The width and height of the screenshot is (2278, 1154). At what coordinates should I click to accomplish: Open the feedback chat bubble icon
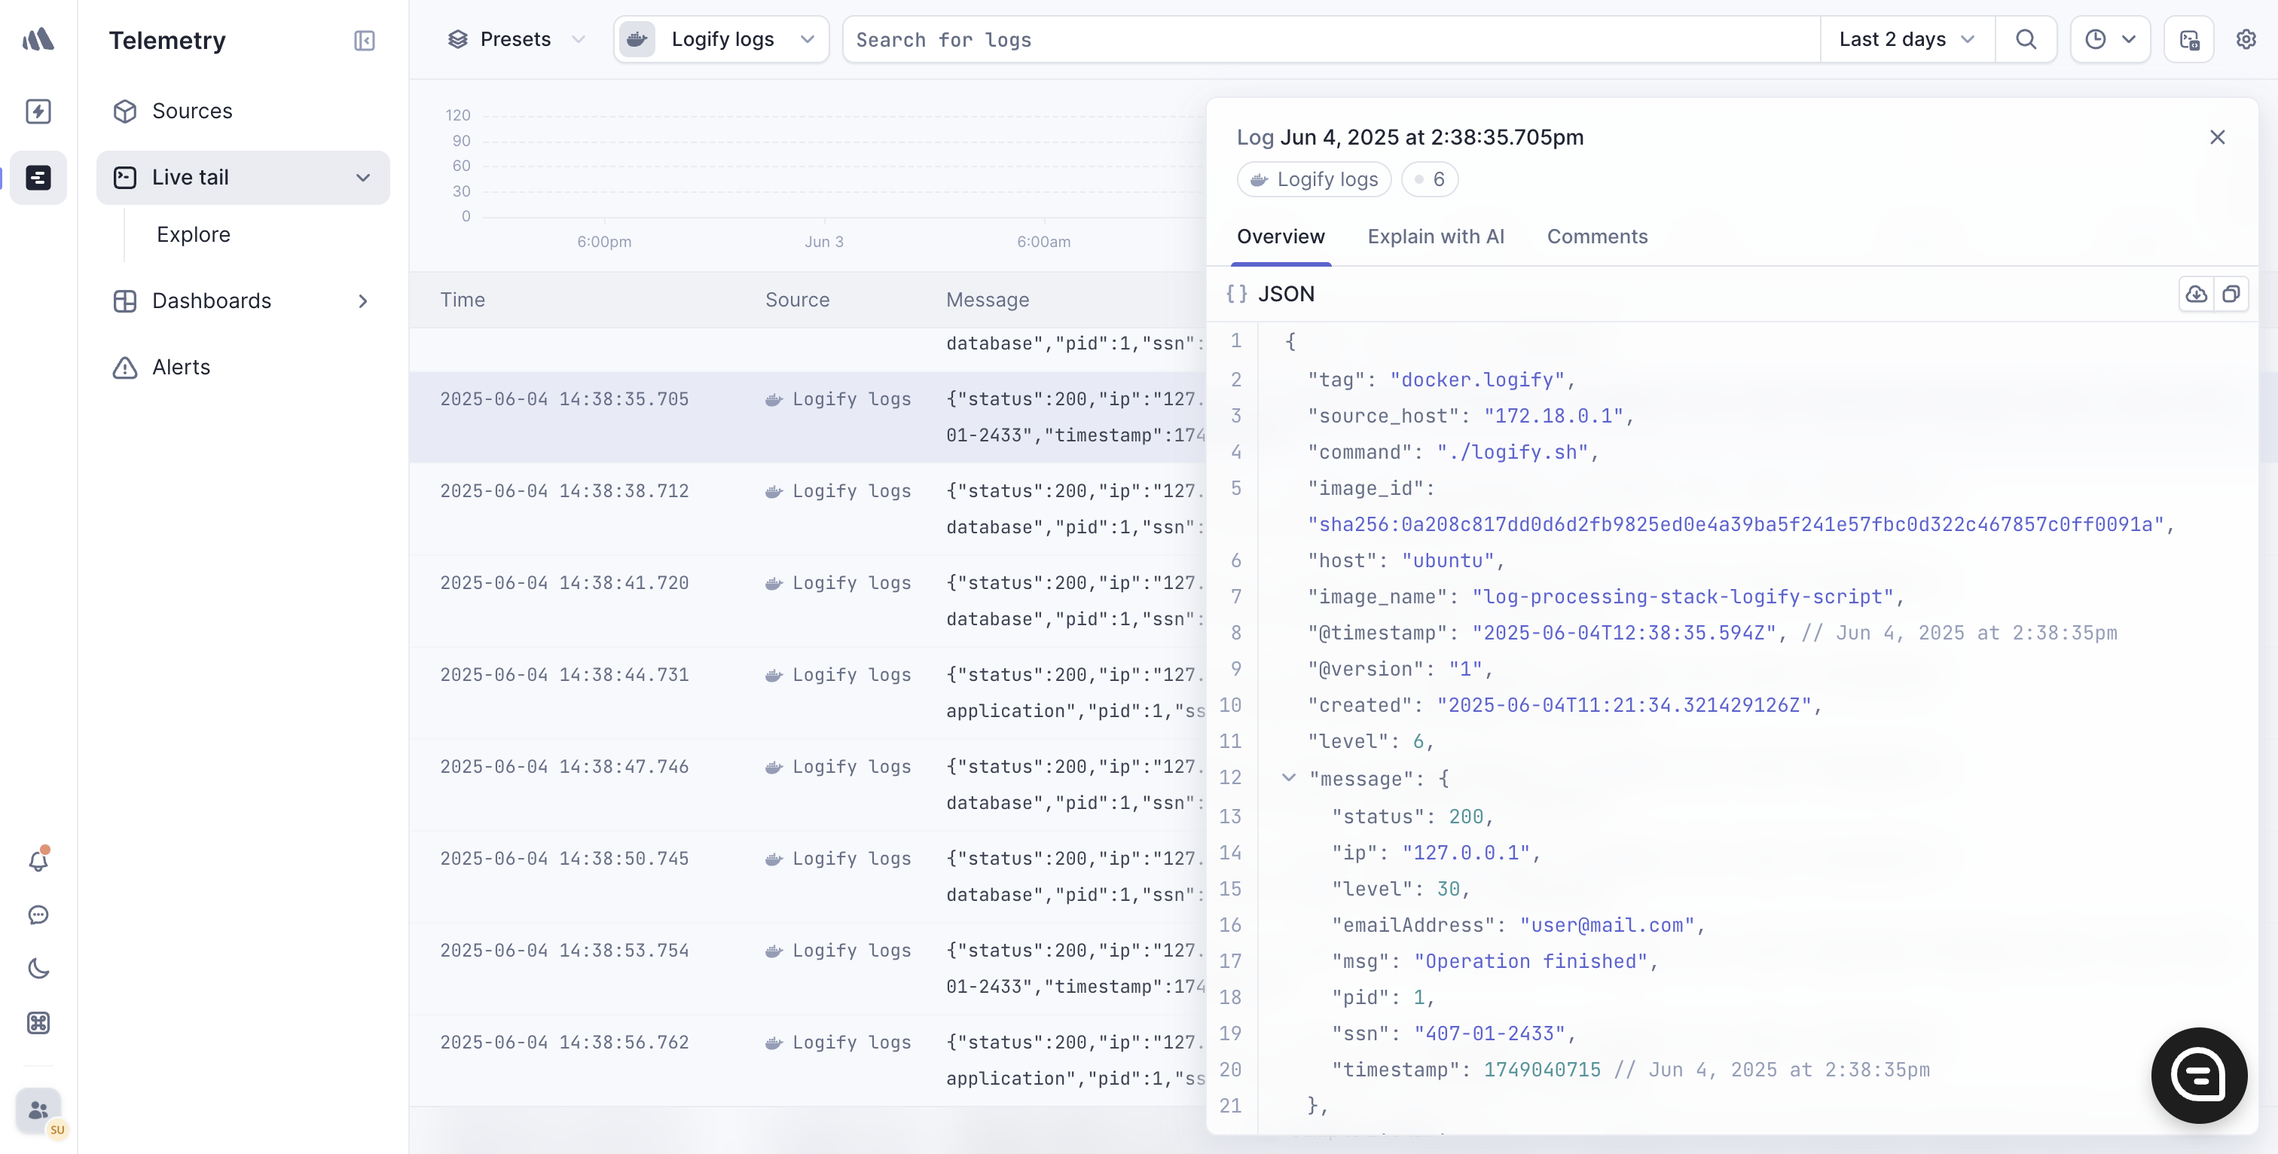tap(39, 915)
